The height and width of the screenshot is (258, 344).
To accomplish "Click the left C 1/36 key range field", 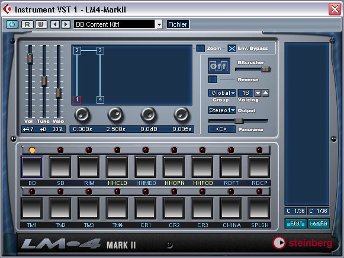I will click(x=295, y=211).
